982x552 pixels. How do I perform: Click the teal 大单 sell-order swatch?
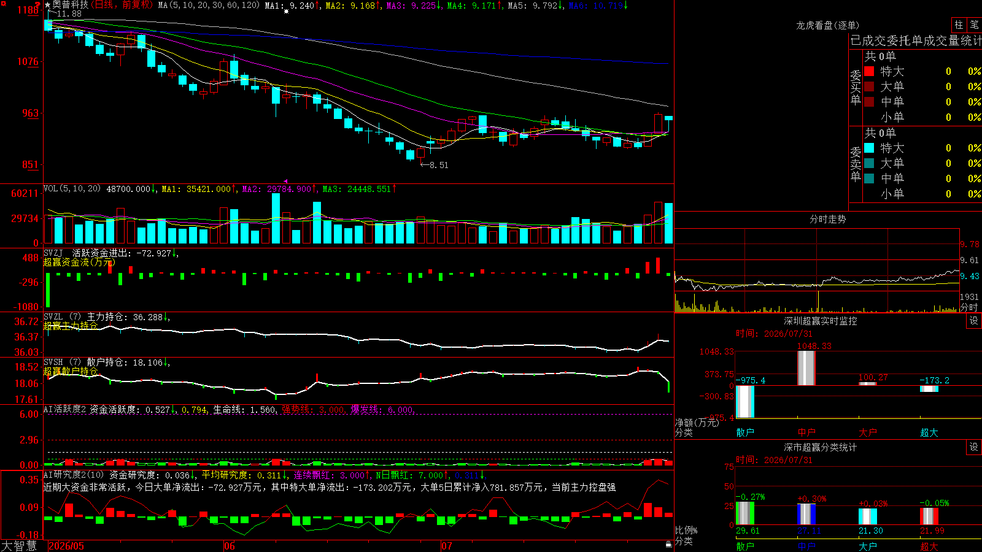(869, 163)
